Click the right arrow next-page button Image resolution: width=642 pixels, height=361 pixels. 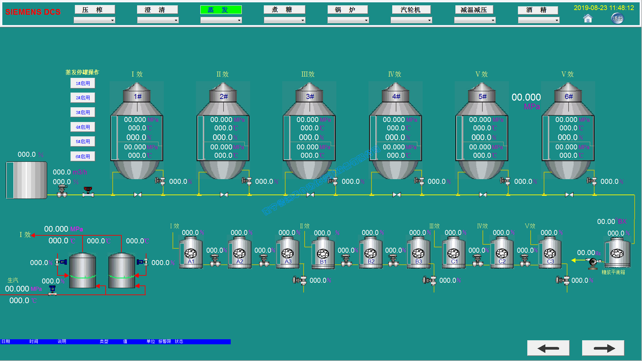603,348
